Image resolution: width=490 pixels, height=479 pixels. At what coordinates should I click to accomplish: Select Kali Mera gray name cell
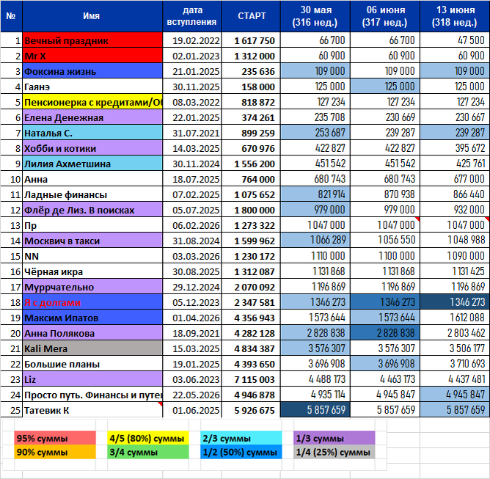92,348
